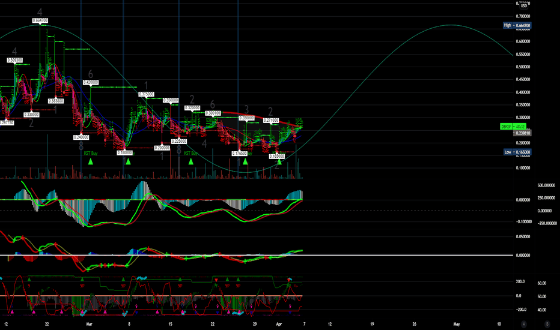Viewport: 560px width, 330px height.
Task: Select the 0.176500 pivot low label
Action: pyautogui.click(x=240, y=154)
